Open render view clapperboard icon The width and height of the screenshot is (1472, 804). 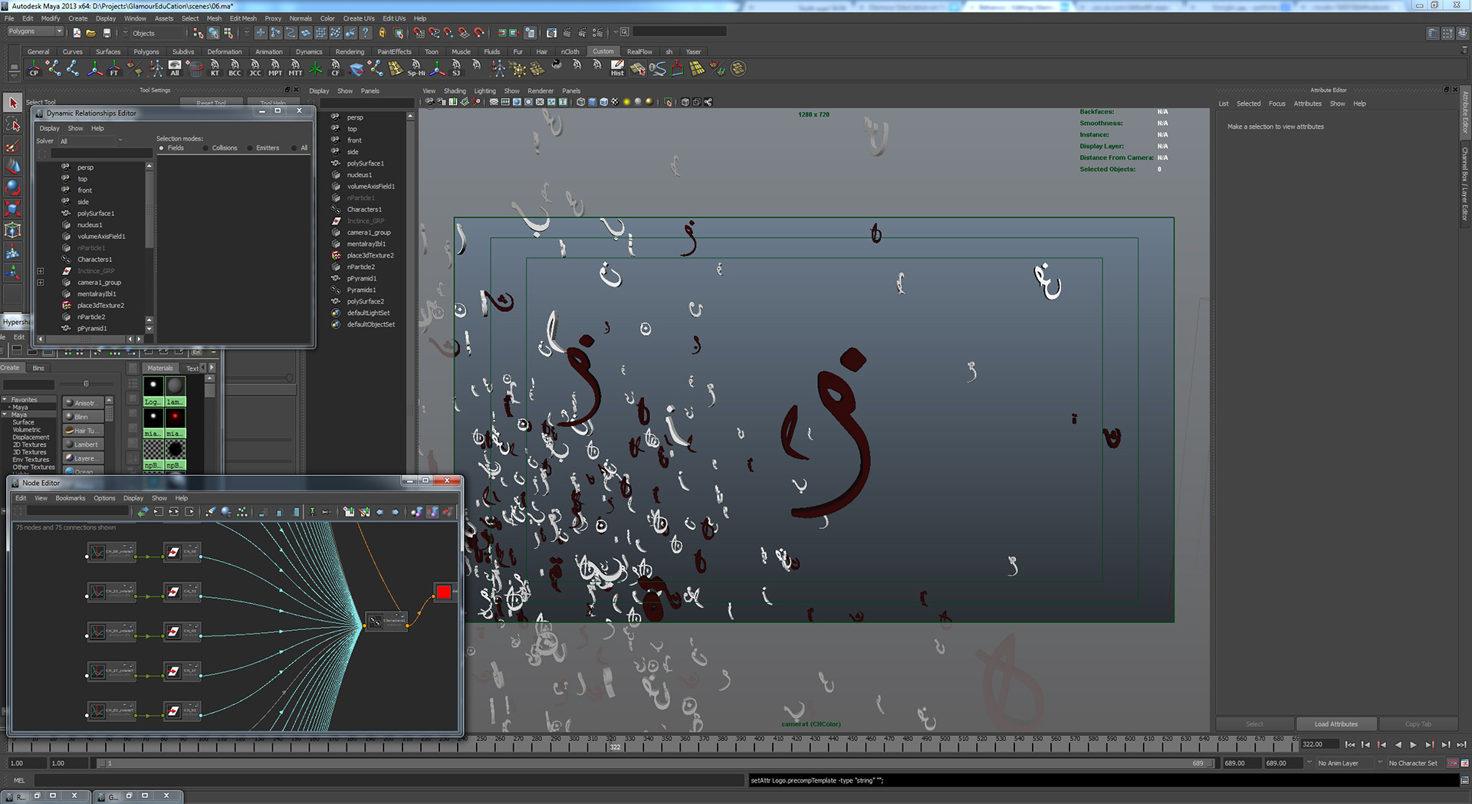tap(552, 33)
